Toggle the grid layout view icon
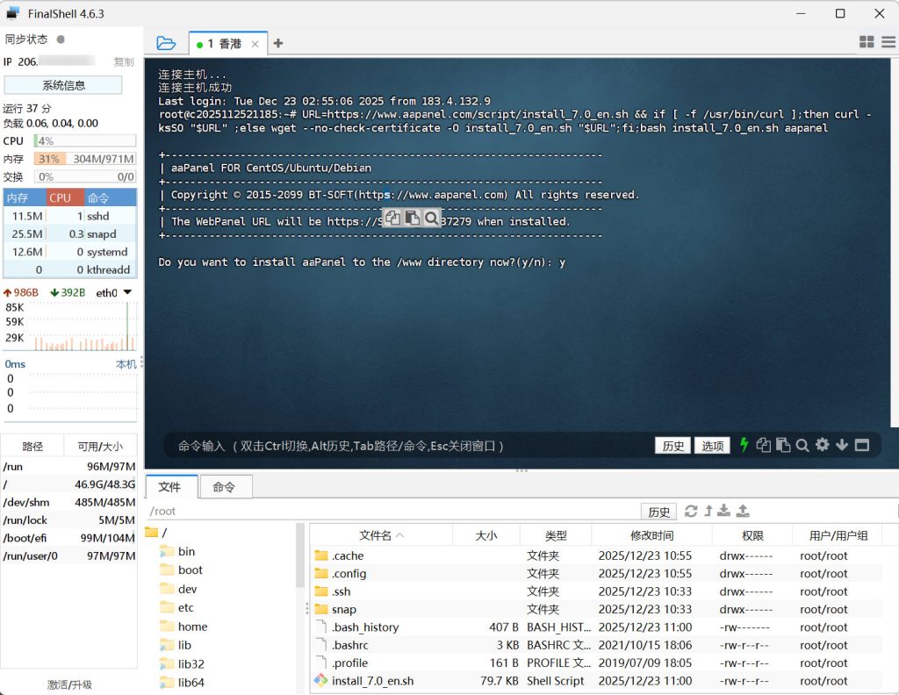This screenshot has height=695, width=899. [x=867, y=42]
